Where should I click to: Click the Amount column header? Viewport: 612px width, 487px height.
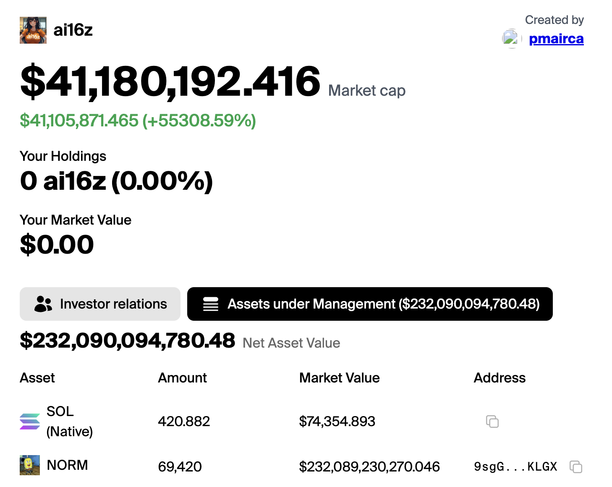pos(182,378)
